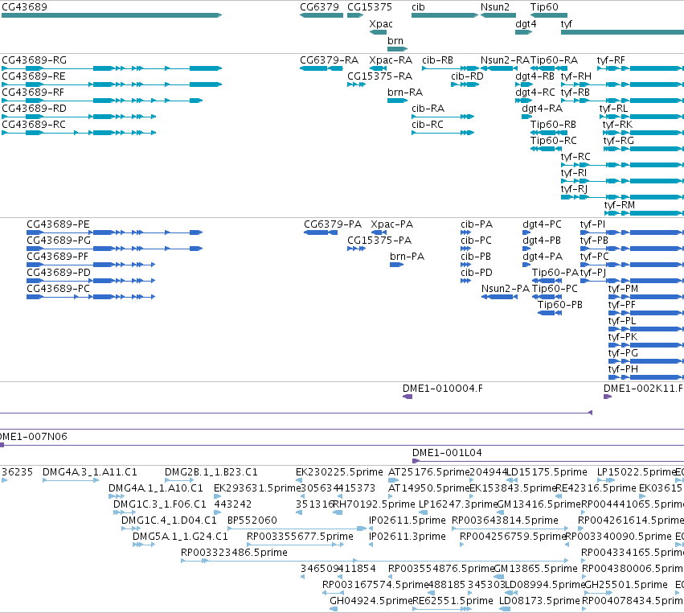Select transcript CG43689-RD
Image resolution: width=684 pixels, height=613 pixels.
click(79, 117)
